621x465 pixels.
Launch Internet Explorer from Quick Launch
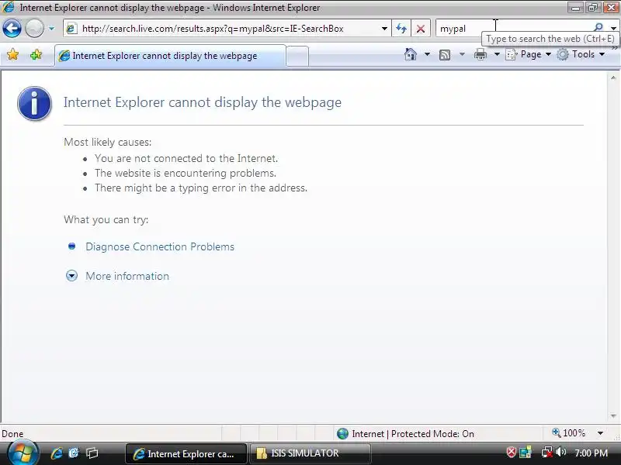(57, 453)
